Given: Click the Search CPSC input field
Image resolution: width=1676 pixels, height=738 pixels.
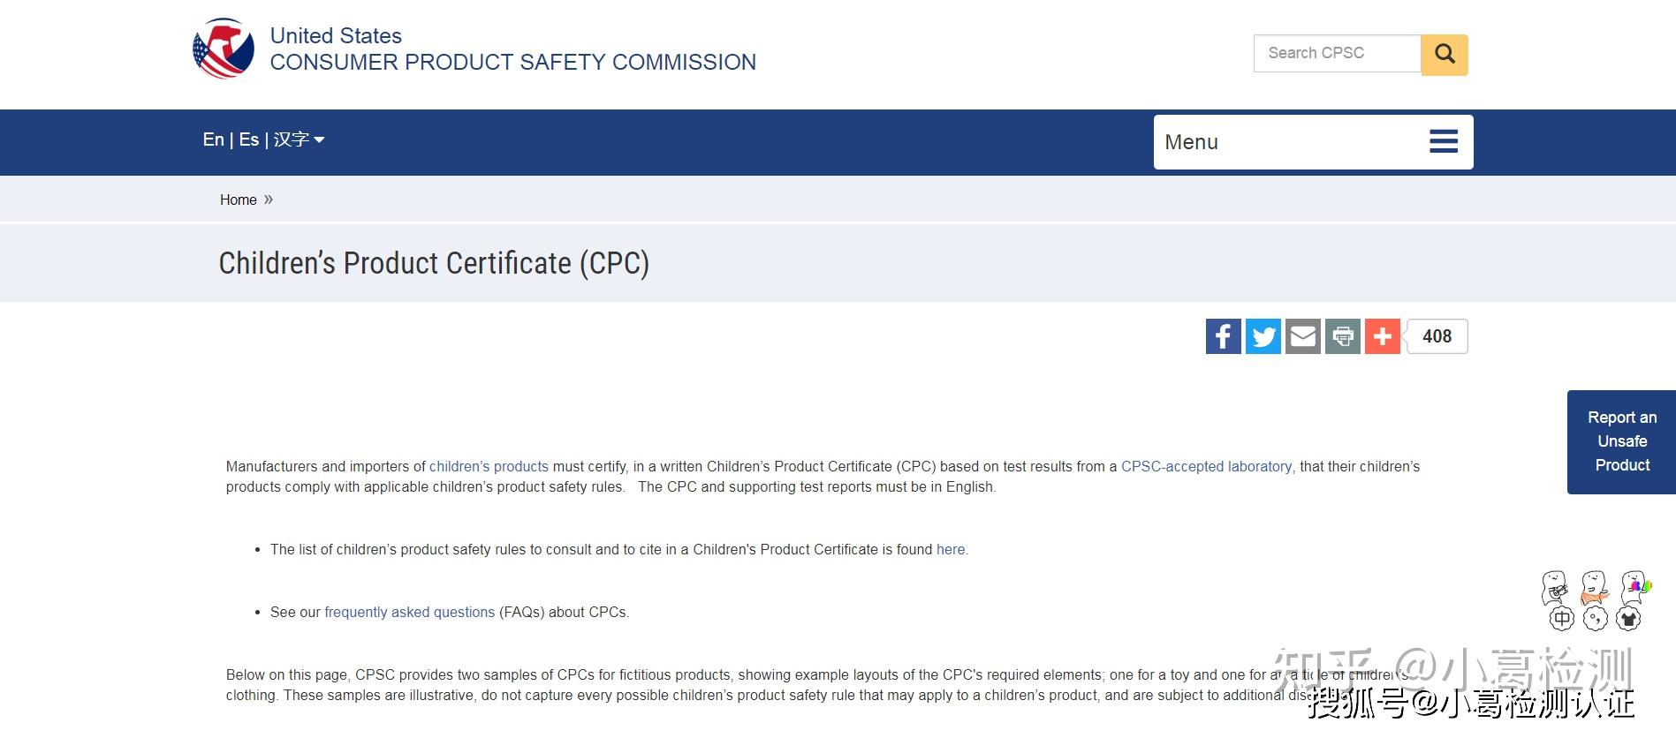Looking at the screenshot, I should (1337, 54).
